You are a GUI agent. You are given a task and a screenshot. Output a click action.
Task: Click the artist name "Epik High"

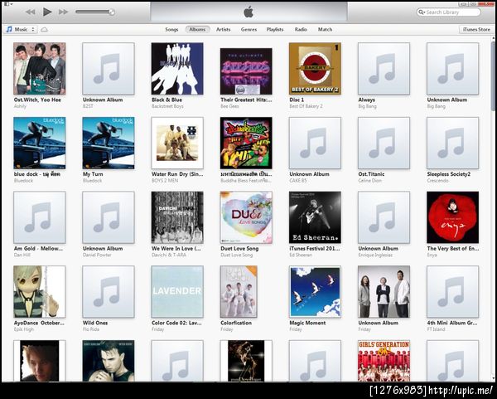24,329
